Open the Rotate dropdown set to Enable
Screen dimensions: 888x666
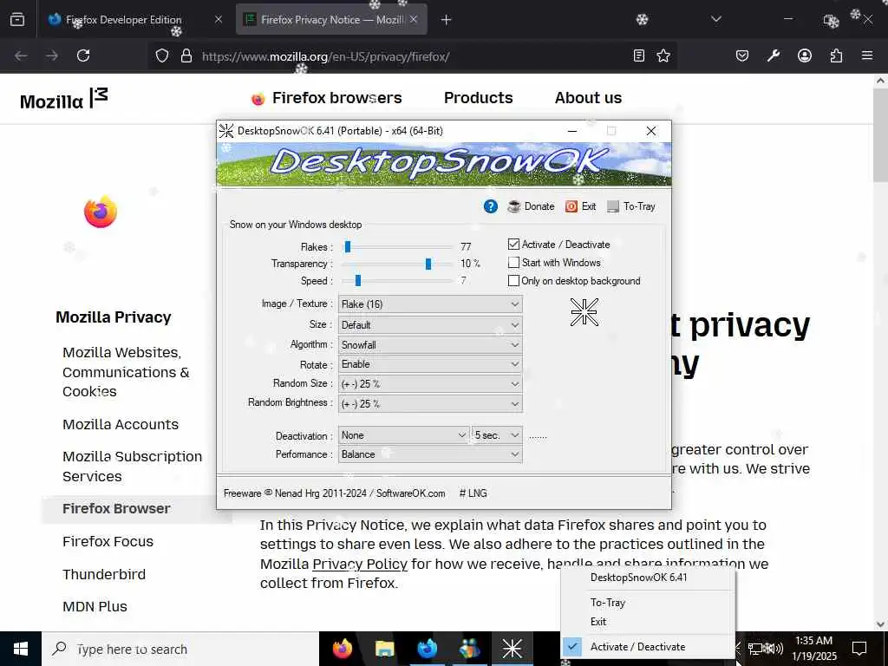[430, 364]
